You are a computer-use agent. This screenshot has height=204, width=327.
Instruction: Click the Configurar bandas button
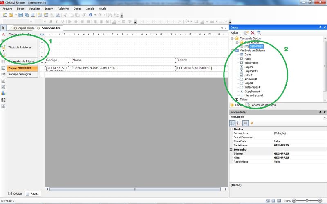click(20, 34)
